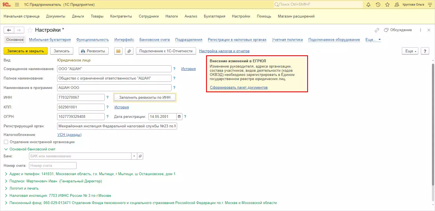Click question mark beside Дата регистрации
Viewport: 435px width, 211px height.
185,116
